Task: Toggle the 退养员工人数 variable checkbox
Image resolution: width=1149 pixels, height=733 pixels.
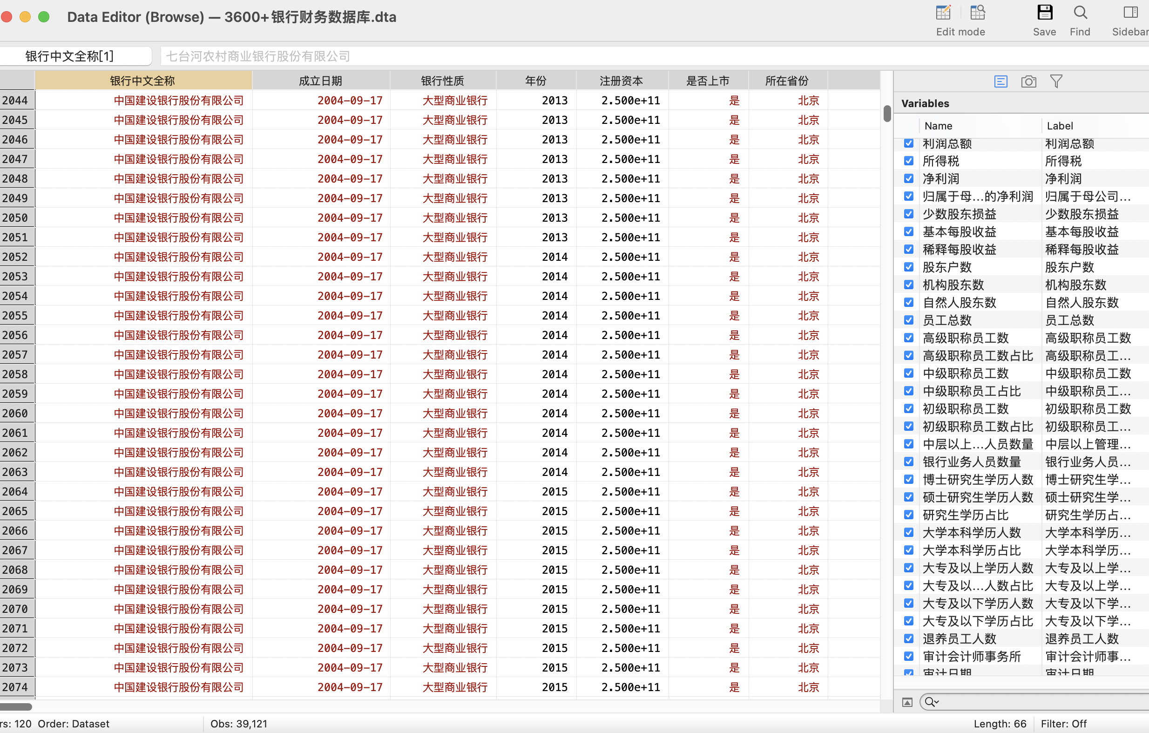Action: (x=908, y=638)
